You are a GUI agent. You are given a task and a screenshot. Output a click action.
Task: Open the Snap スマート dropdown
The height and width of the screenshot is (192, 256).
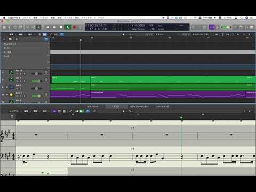pyautogui.click(x=159, y=34)
